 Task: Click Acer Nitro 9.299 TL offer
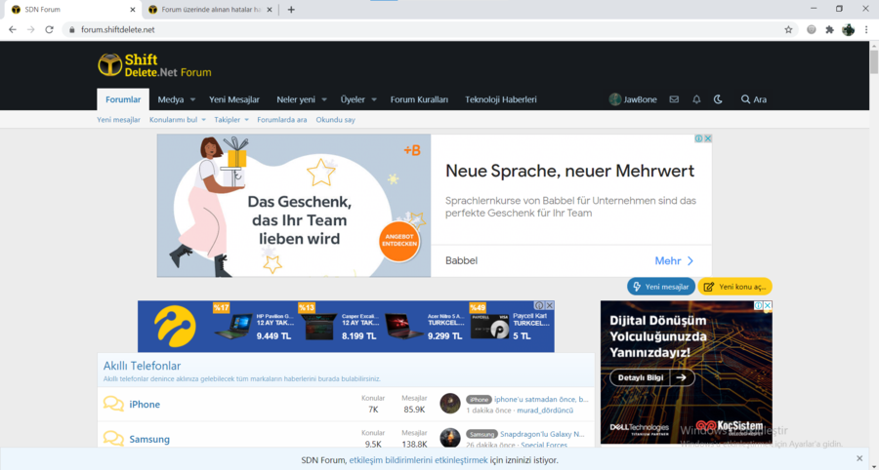426,327
